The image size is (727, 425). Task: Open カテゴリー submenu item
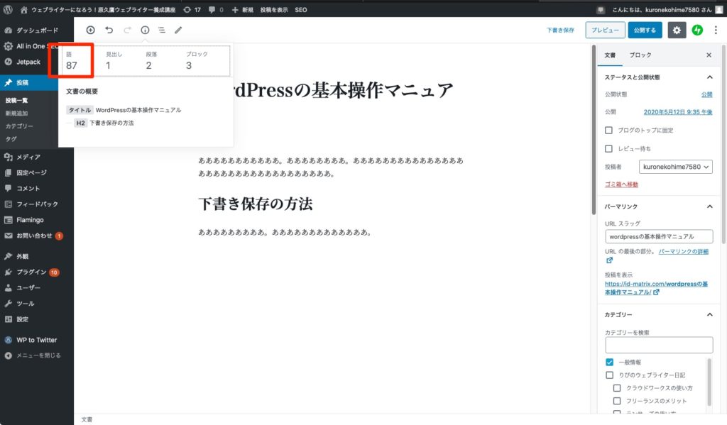[19, 126]
